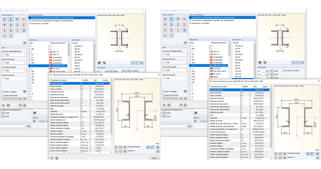Click property table scrollbar in 160-120/X dialog
The width and height of the screenshot is (321, 169).
tap(112, 106)
